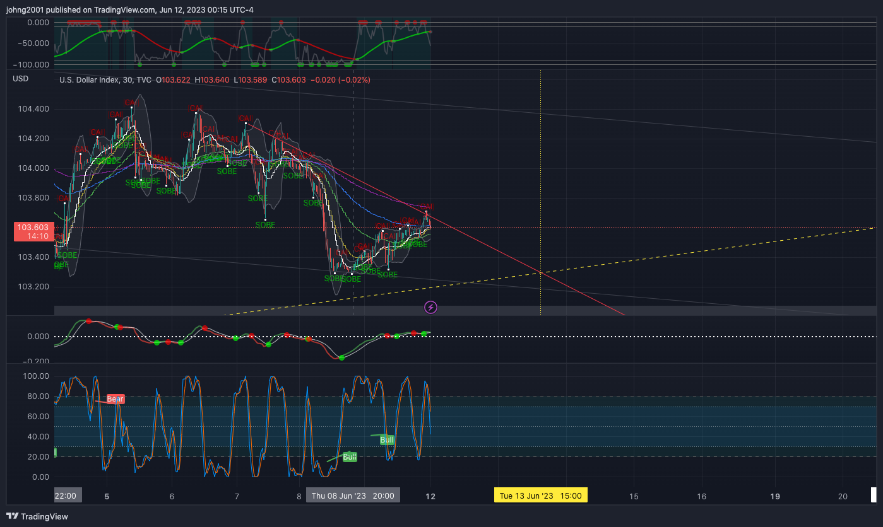Viewport: 883px width, 527px height.
Task: Click the −0.200 momentum pane scale label
Action: (x=35, y=361)
